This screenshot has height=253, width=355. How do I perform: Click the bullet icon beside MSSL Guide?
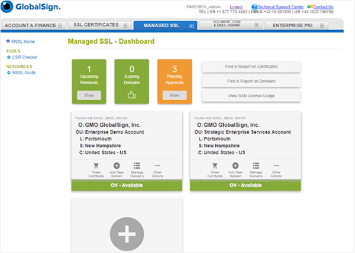pos(9,73)
